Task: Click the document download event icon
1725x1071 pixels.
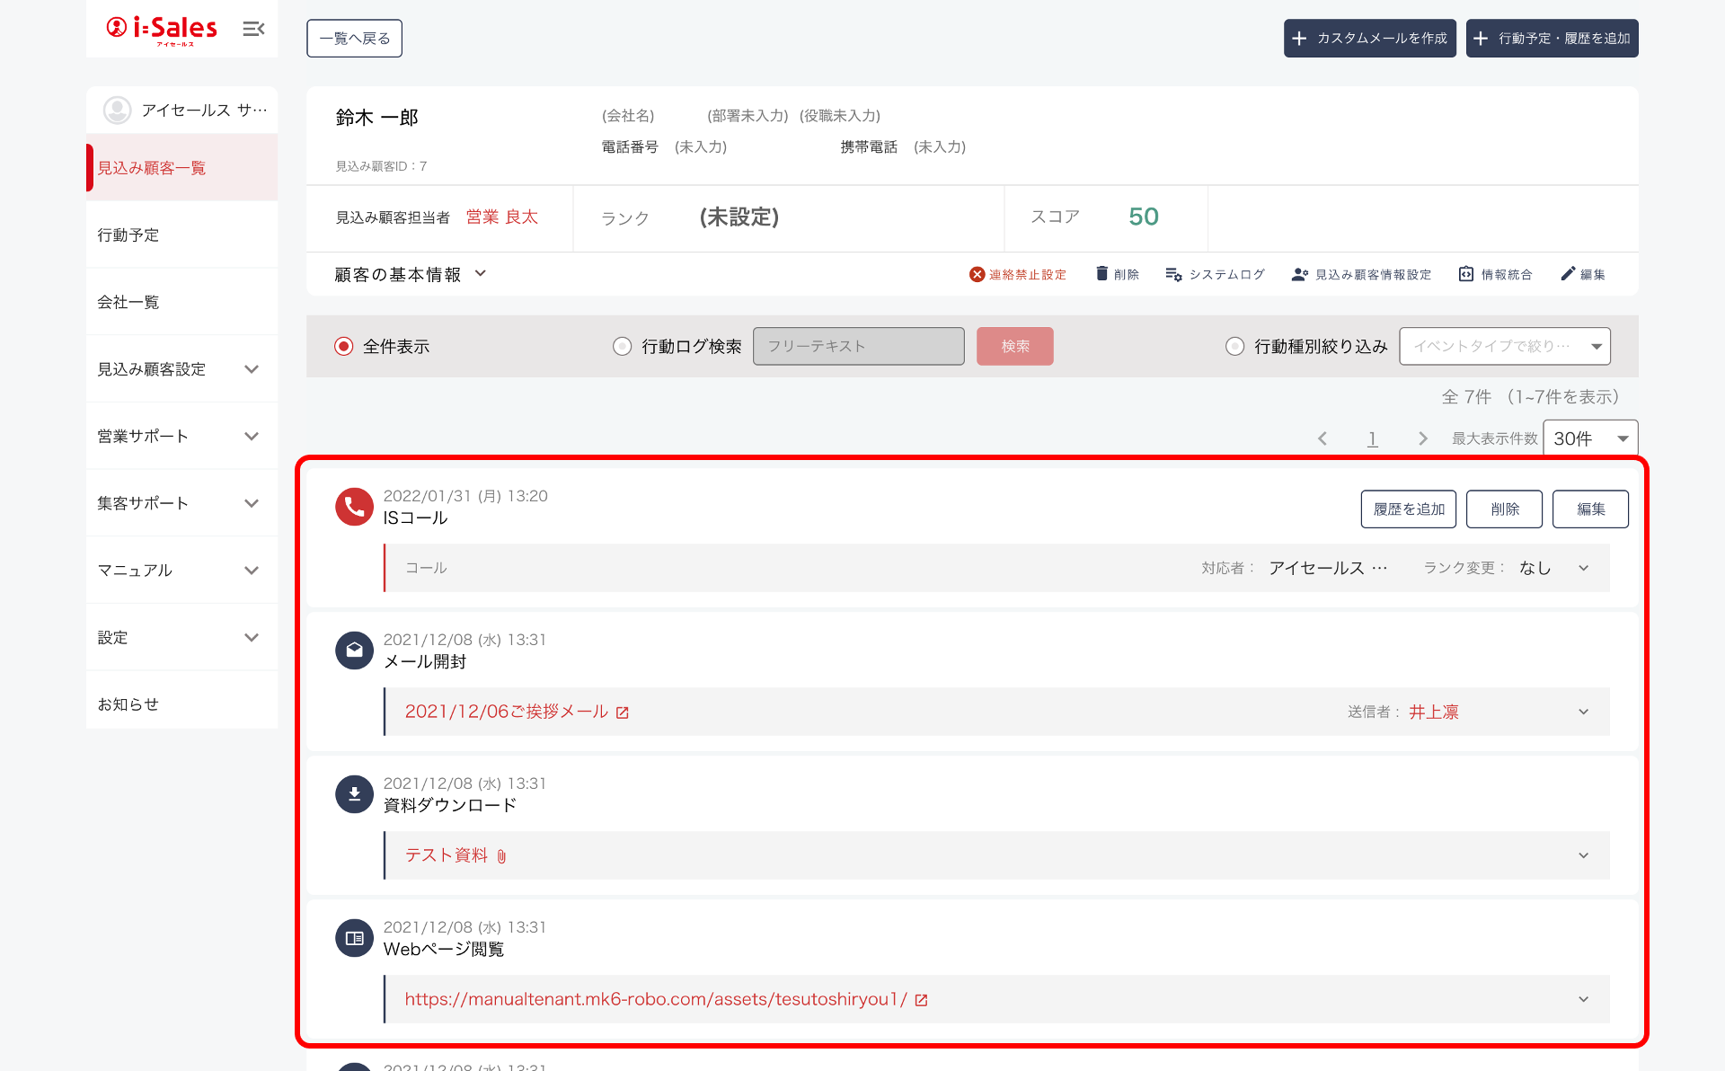Action: [x=354, y=794]
